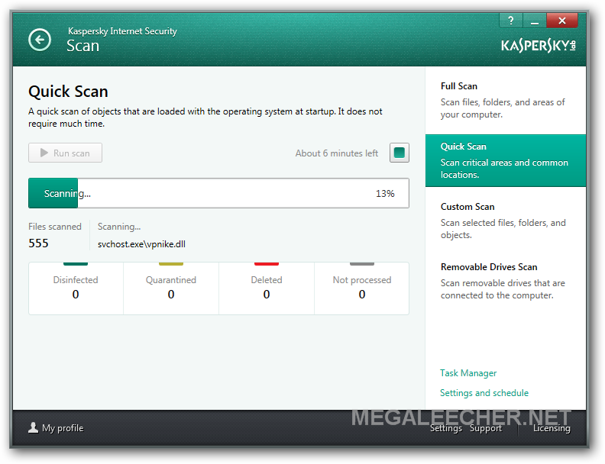Open Licensing in the bottom bar
The height and width of the screenshot is (464, 605).
[x=552, y=428]
